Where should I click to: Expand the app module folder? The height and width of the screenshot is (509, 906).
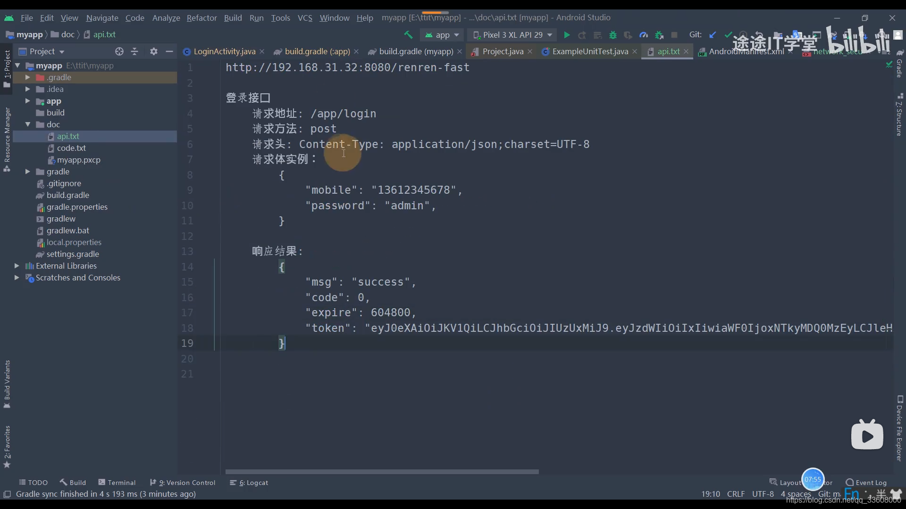[27, 101]
